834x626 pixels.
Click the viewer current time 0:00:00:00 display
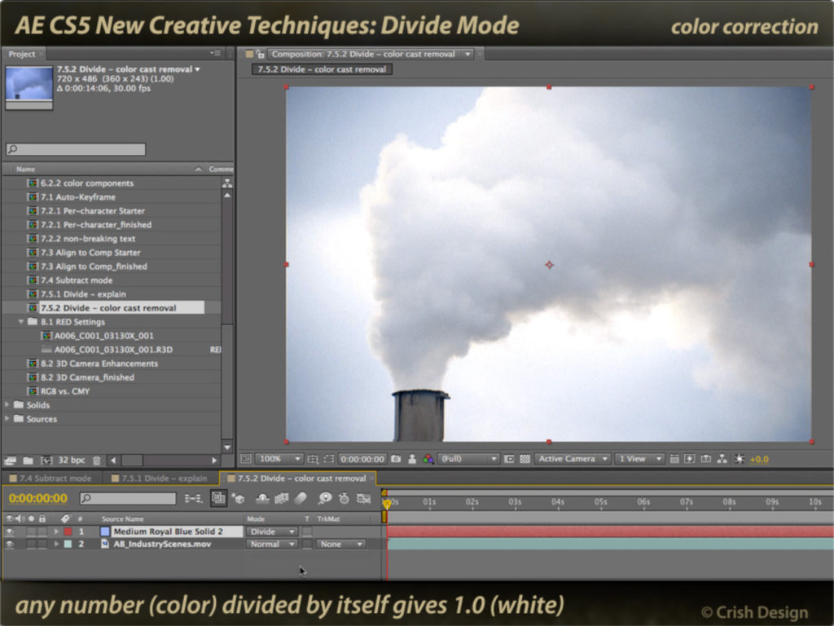pos(362,459)
